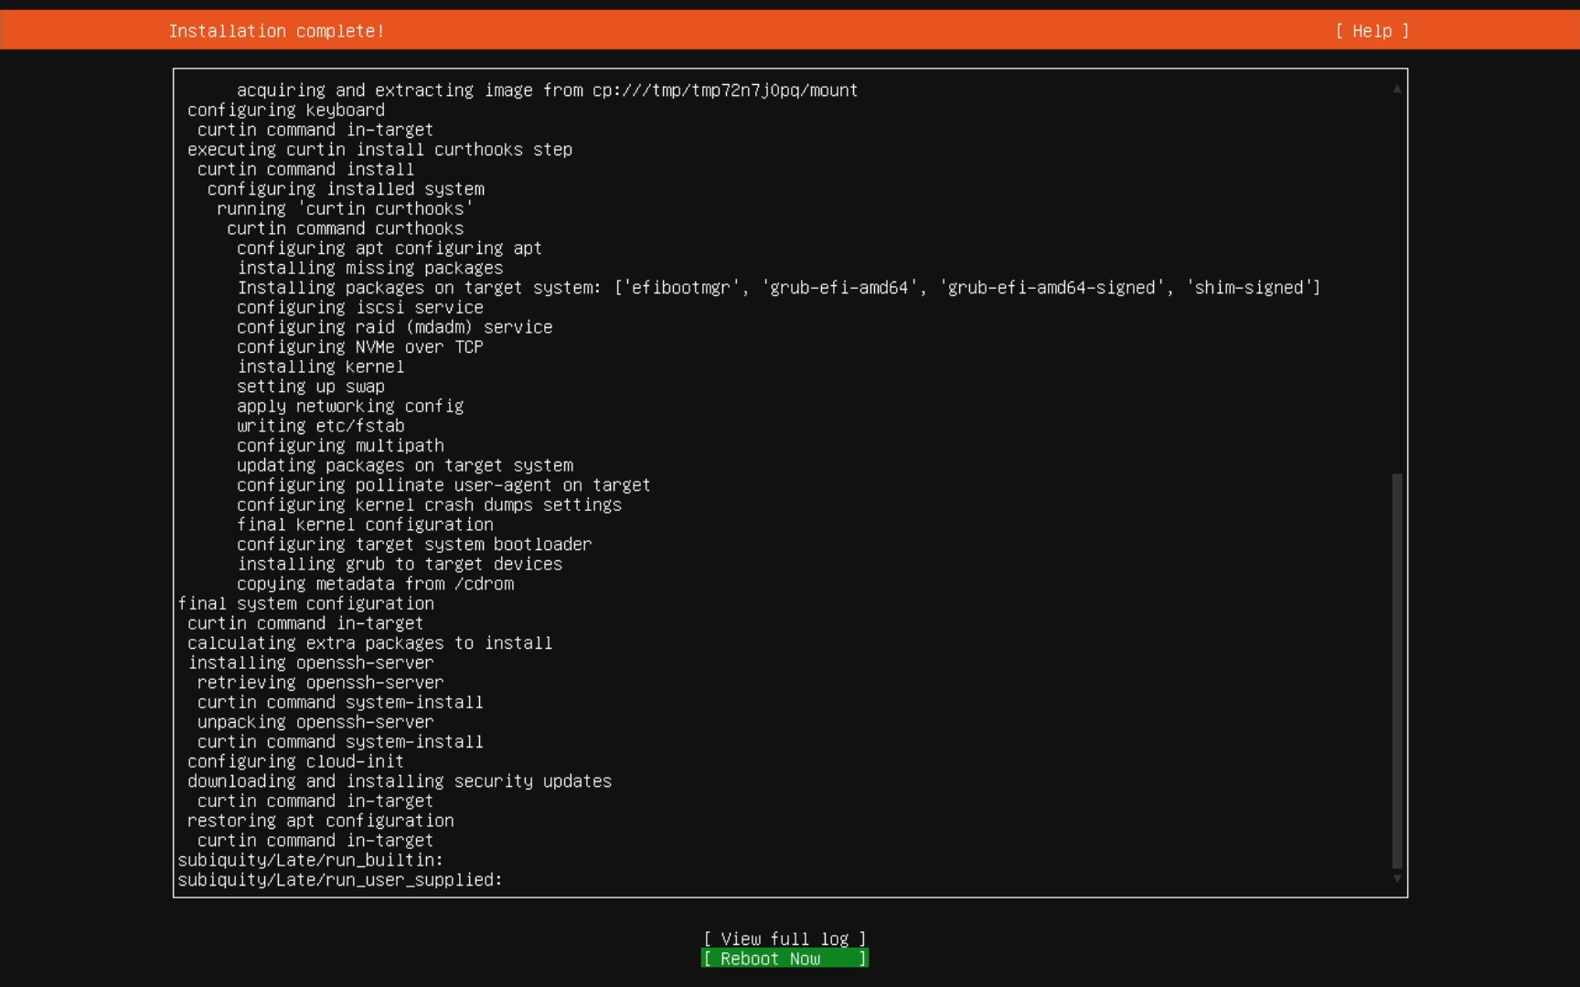Open View full log
Screen dimensions: 1580x987
[x=785, y=939]
